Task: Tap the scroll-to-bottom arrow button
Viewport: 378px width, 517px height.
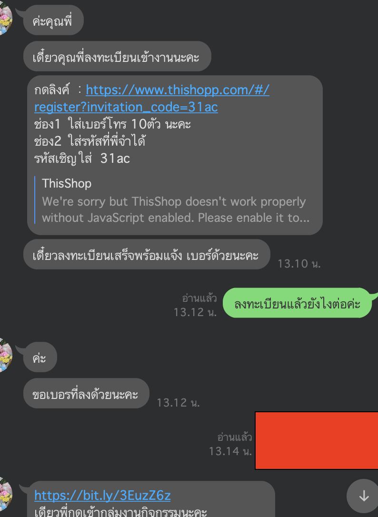Action: (x=364, y=496)
